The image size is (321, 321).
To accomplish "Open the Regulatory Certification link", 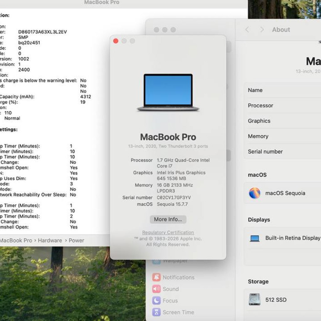I will coord(168,232).
